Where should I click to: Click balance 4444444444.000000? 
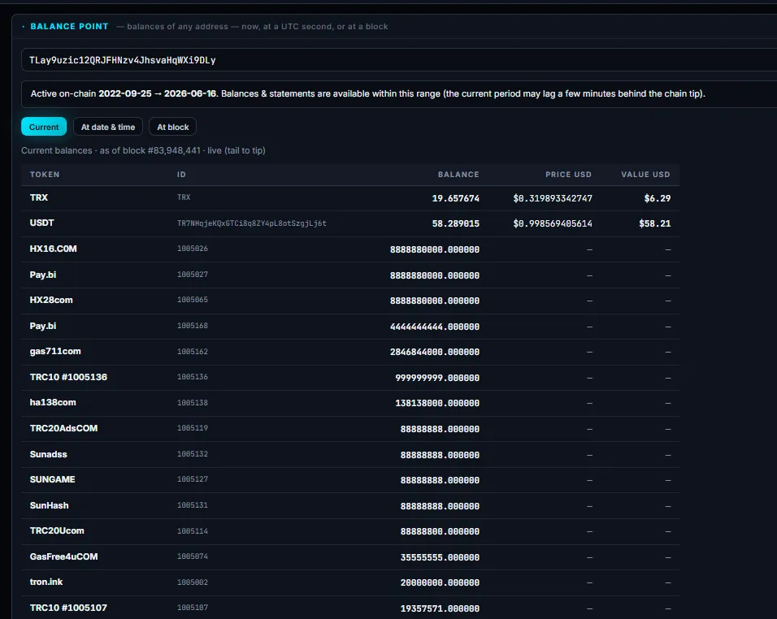(435, 327)
